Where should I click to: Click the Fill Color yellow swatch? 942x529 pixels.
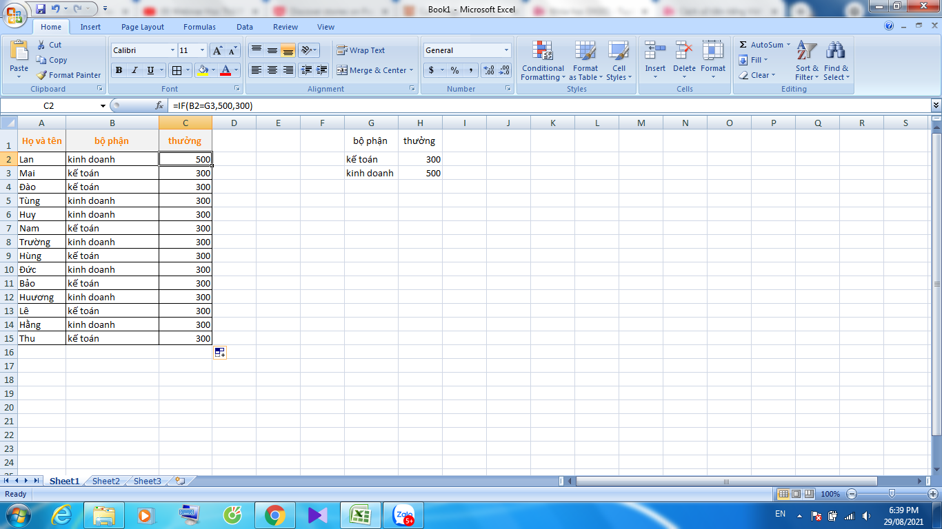pos(202,70)
